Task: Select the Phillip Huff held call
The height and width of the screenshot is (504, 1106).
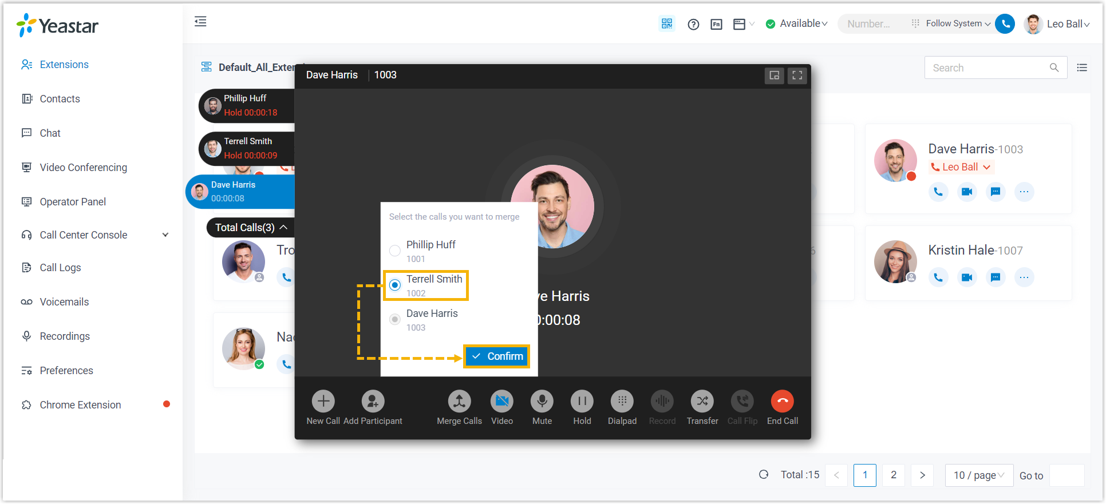Action: click(x=247, y=105)
